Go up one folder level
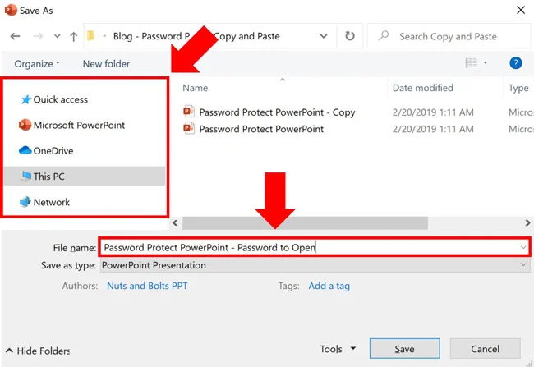Screen dimensions: 534x367 tap(74, 36)
